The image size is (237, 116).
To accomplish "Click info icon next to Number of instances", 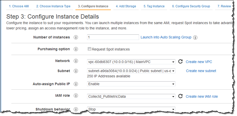I will point(76,37).
